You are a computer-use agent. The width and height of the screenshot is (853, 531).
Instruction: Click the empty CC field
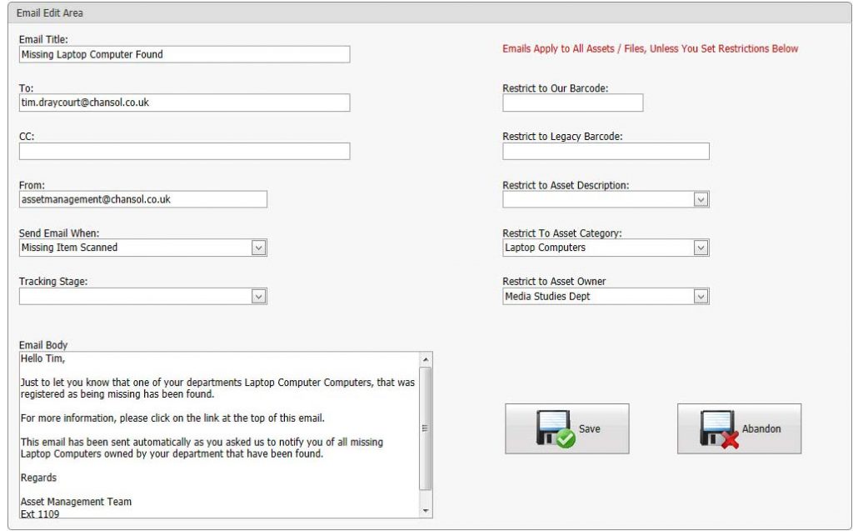(x=183, y=151)
